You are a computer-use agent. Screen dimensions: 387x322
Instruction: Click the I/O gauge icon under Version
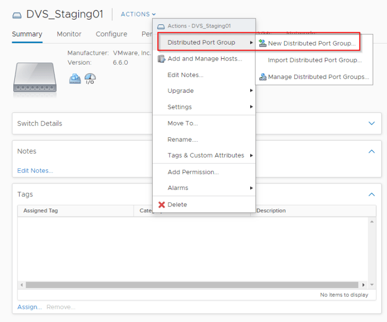90,79
